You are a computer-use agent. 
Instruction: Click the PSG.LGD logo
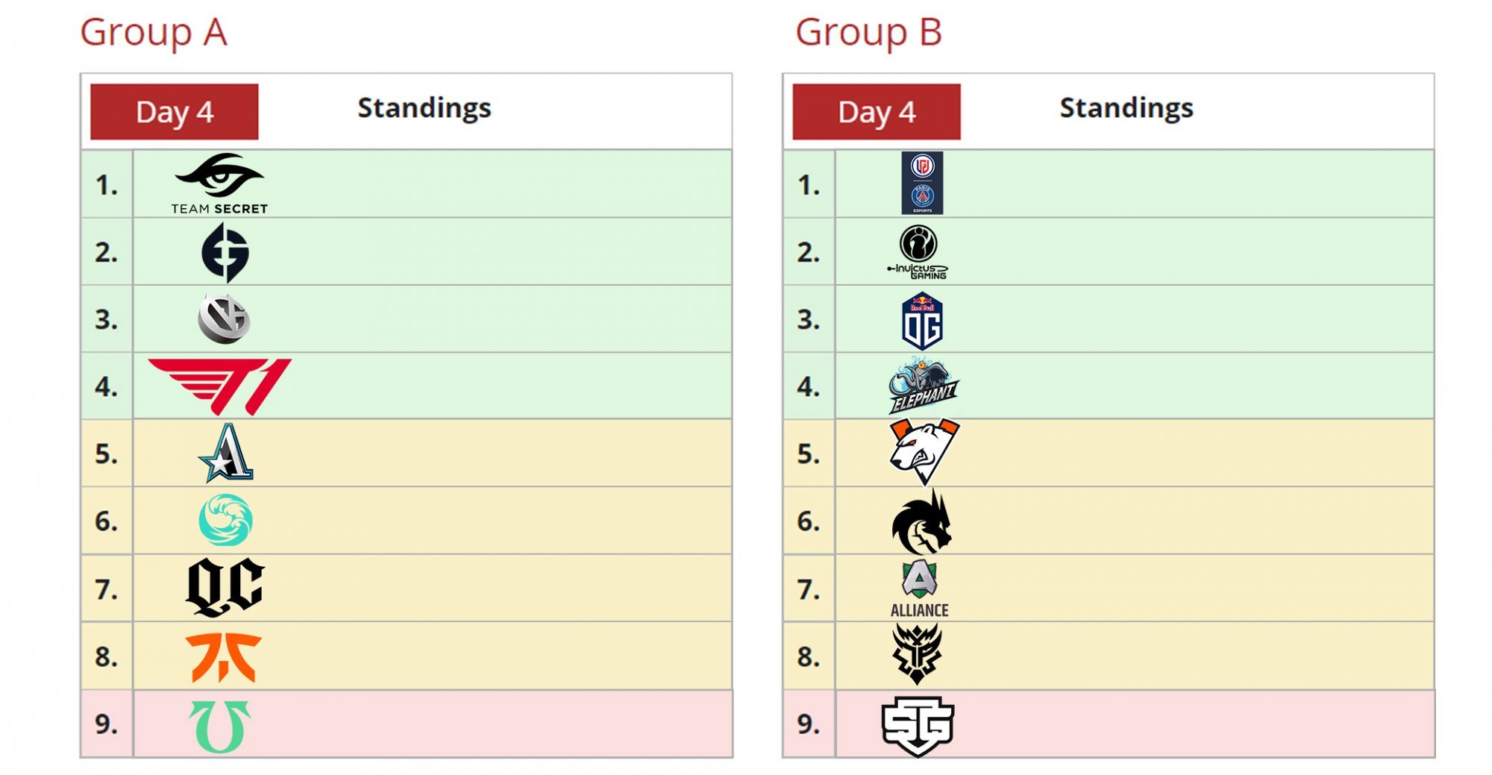point(922,183)
